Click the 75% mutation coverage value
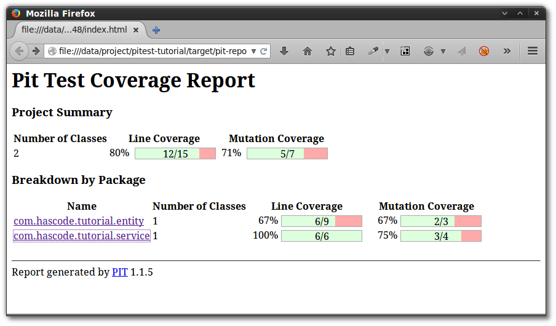This screenshot has width=556, height=326. [387, 235]
